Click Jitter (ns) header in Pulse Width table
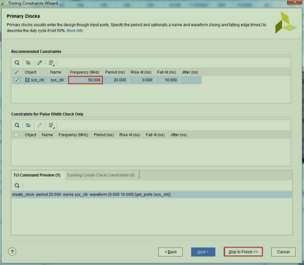This screenshot has height=265, width=304. tap(179, 135)
